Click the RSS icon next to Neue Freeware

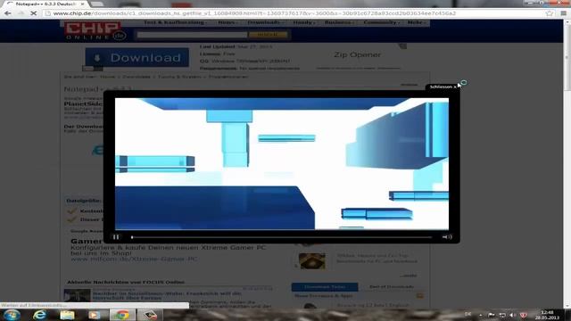[x=420, y=296]
